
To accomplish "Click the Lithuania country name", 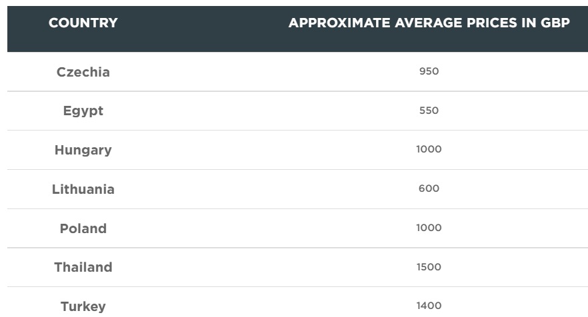I will pyautogui.click(x=83, y=189).
